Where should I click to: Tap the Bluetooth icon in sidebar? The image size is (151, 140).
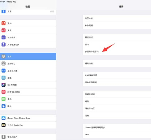click(x=3, y=11)
